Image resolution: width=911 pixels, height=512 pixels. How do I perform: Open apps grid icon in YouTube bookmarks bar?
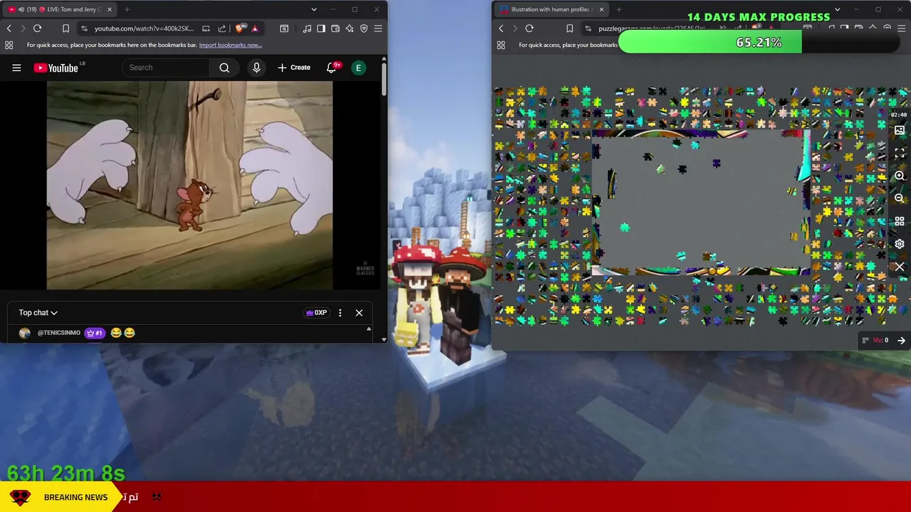click(x=9, y=45)
